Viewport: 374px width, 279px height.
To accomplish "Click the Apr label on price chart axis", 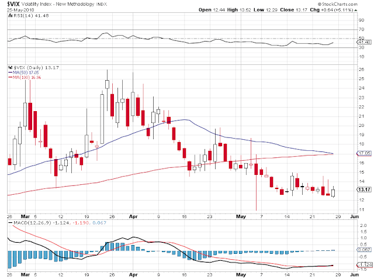I will [133, 216].
